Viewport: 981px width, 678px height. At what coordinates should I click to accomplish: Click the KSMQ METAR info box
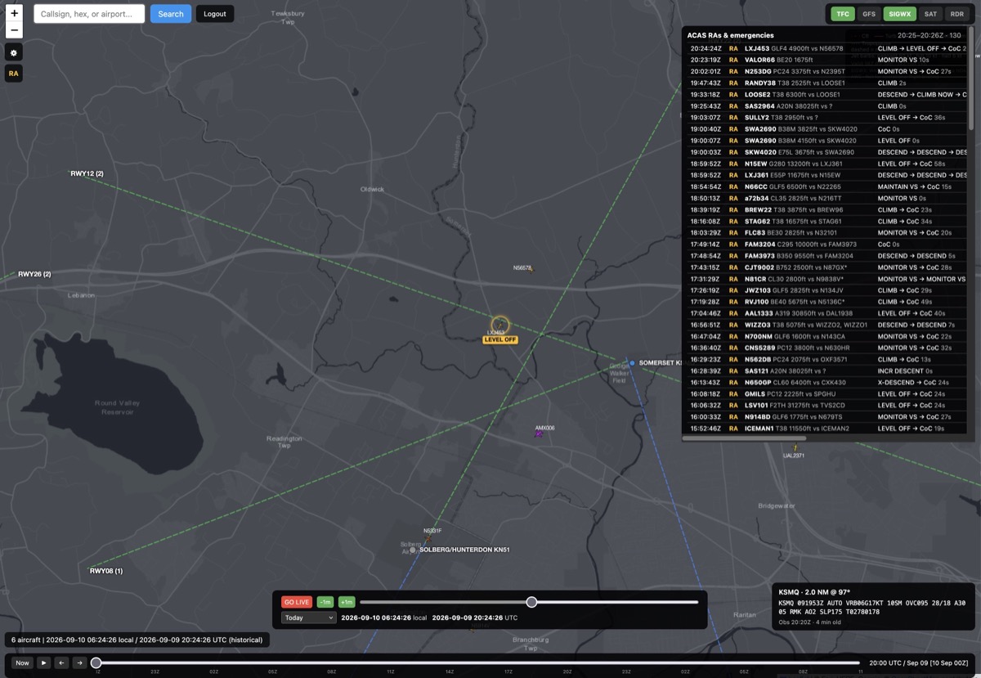tap(873, 606)
